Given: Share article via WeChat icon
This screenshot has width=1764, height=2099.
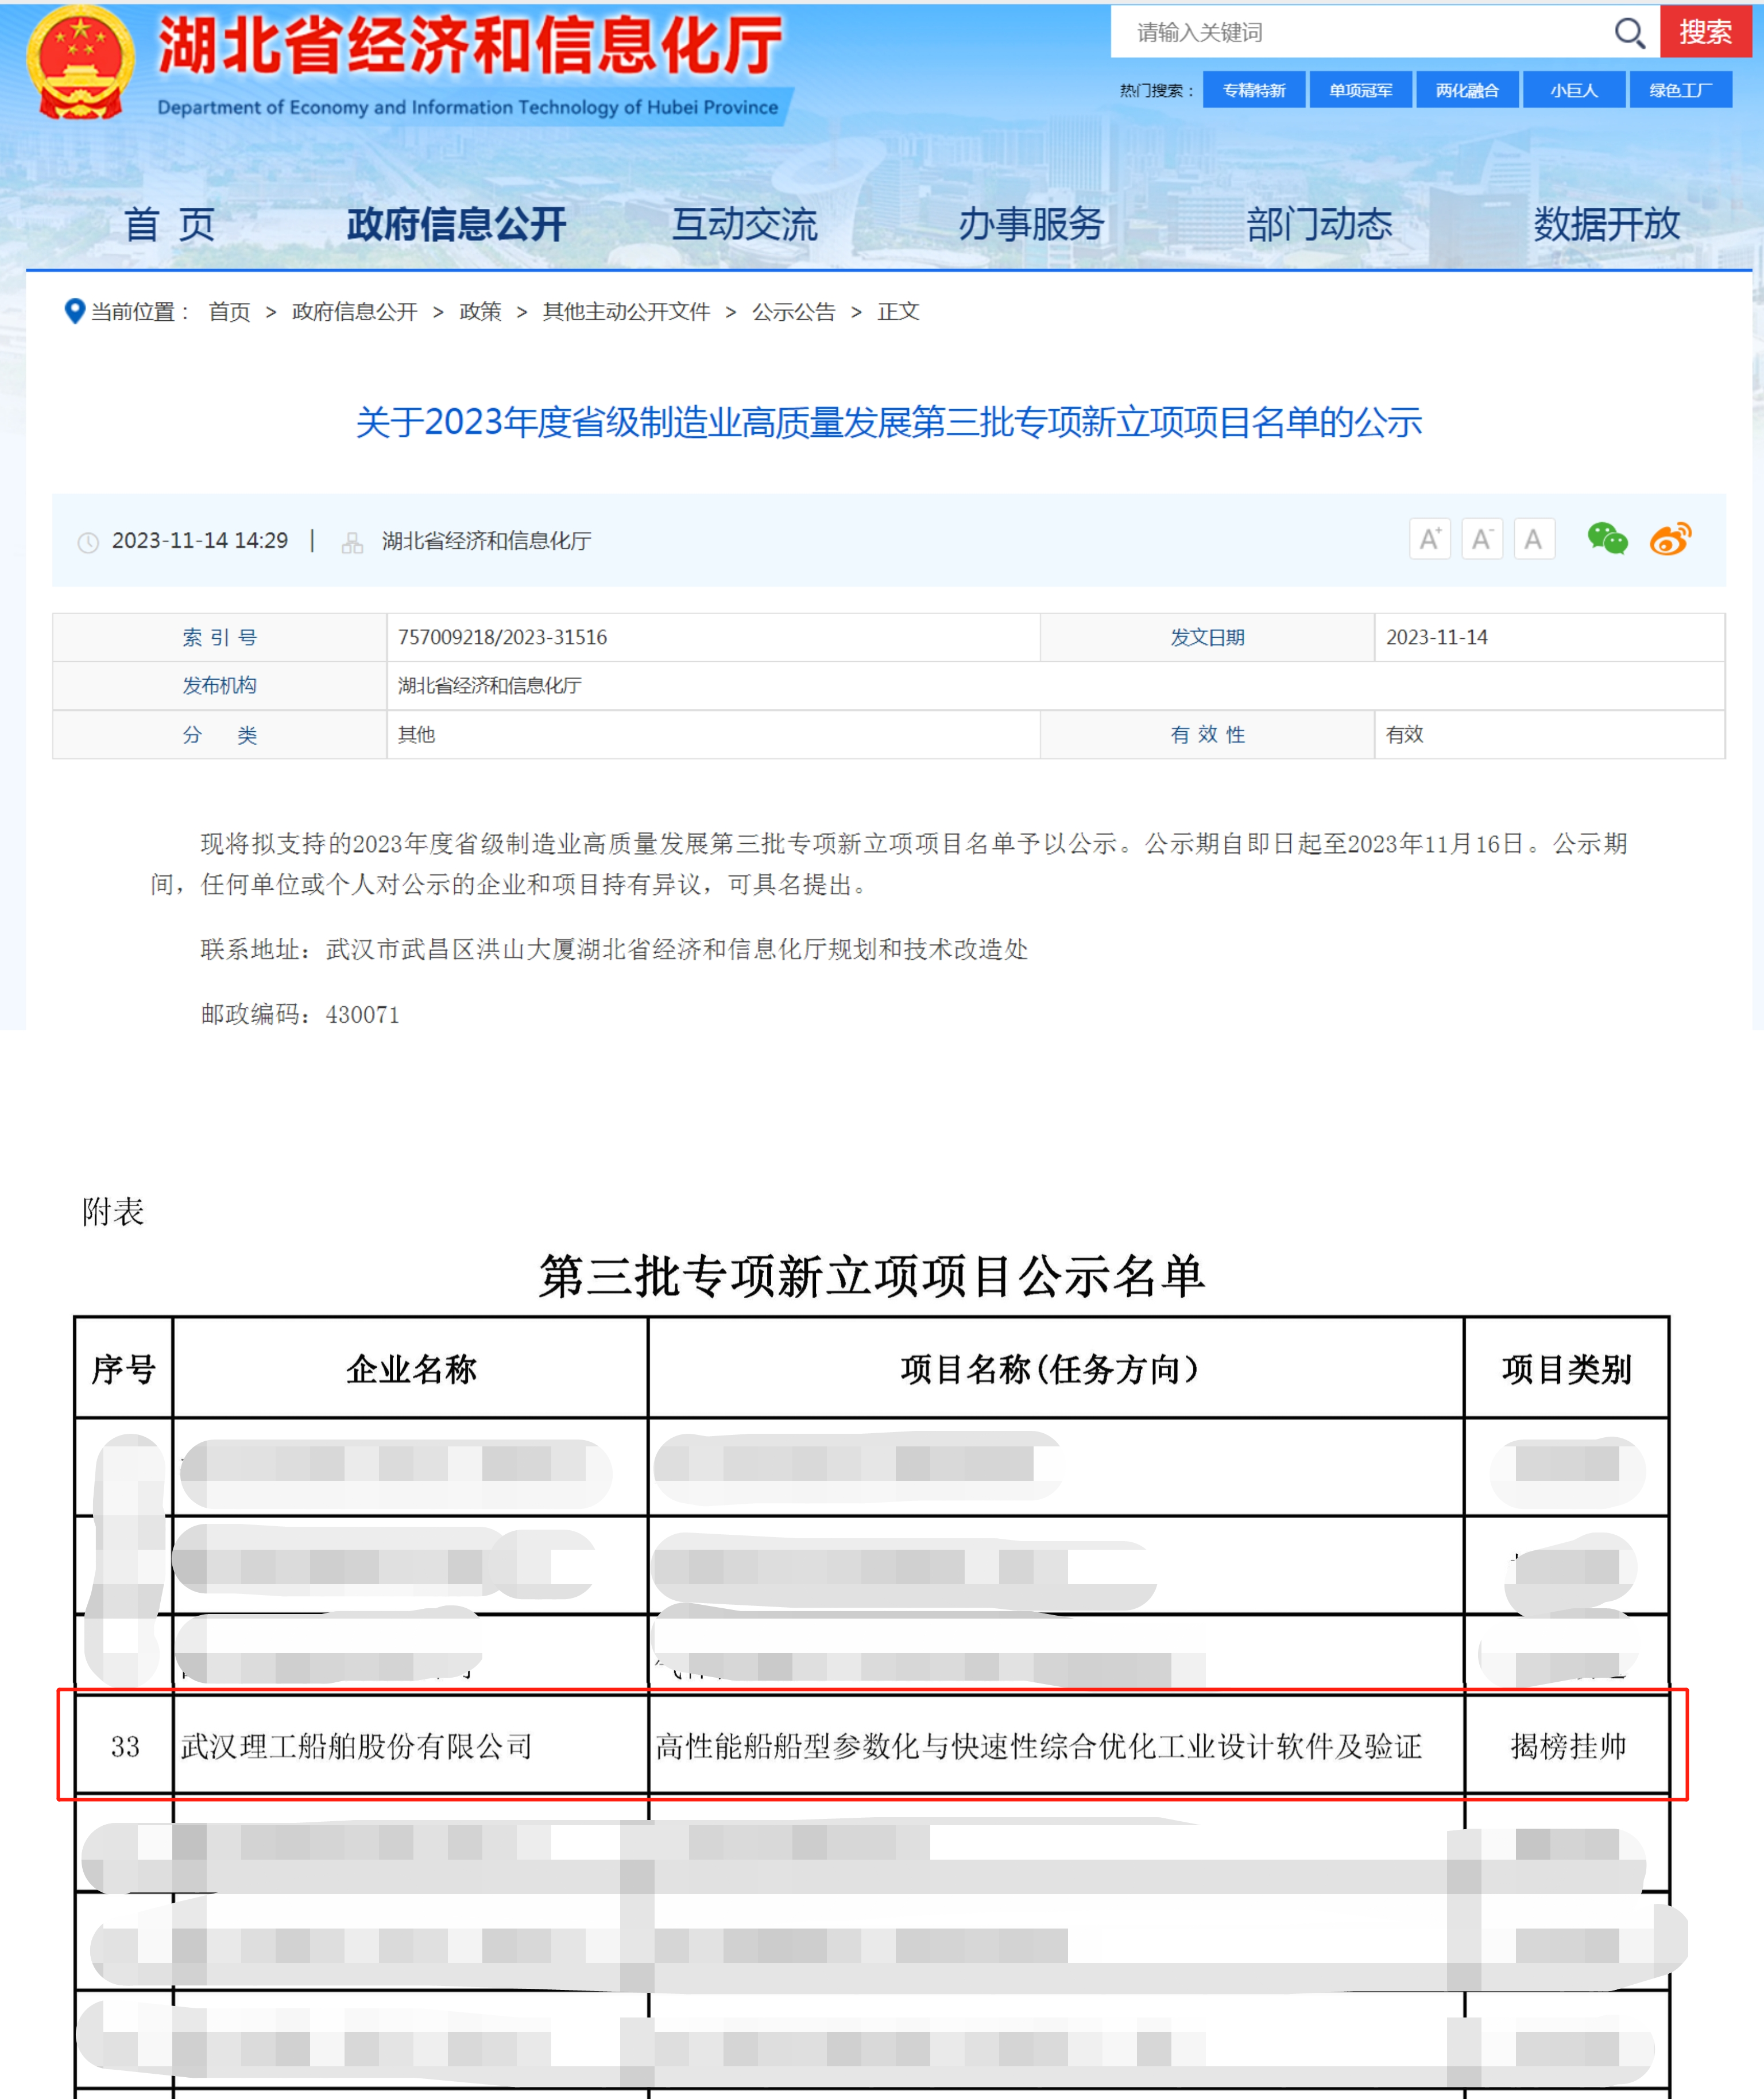Looking at the screenshot, I should 1607,539.
